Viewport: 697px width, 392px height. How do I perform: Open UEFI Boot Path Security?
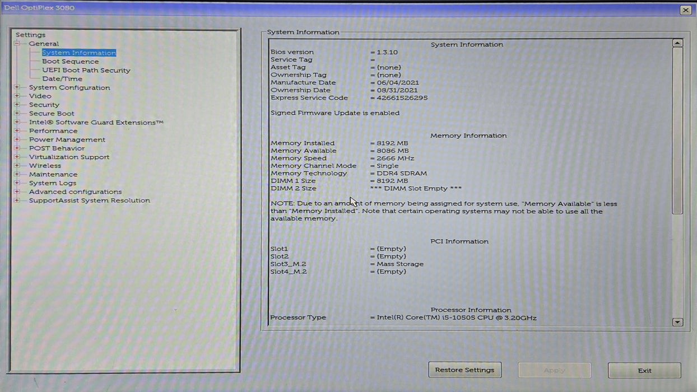pos(86,70)
